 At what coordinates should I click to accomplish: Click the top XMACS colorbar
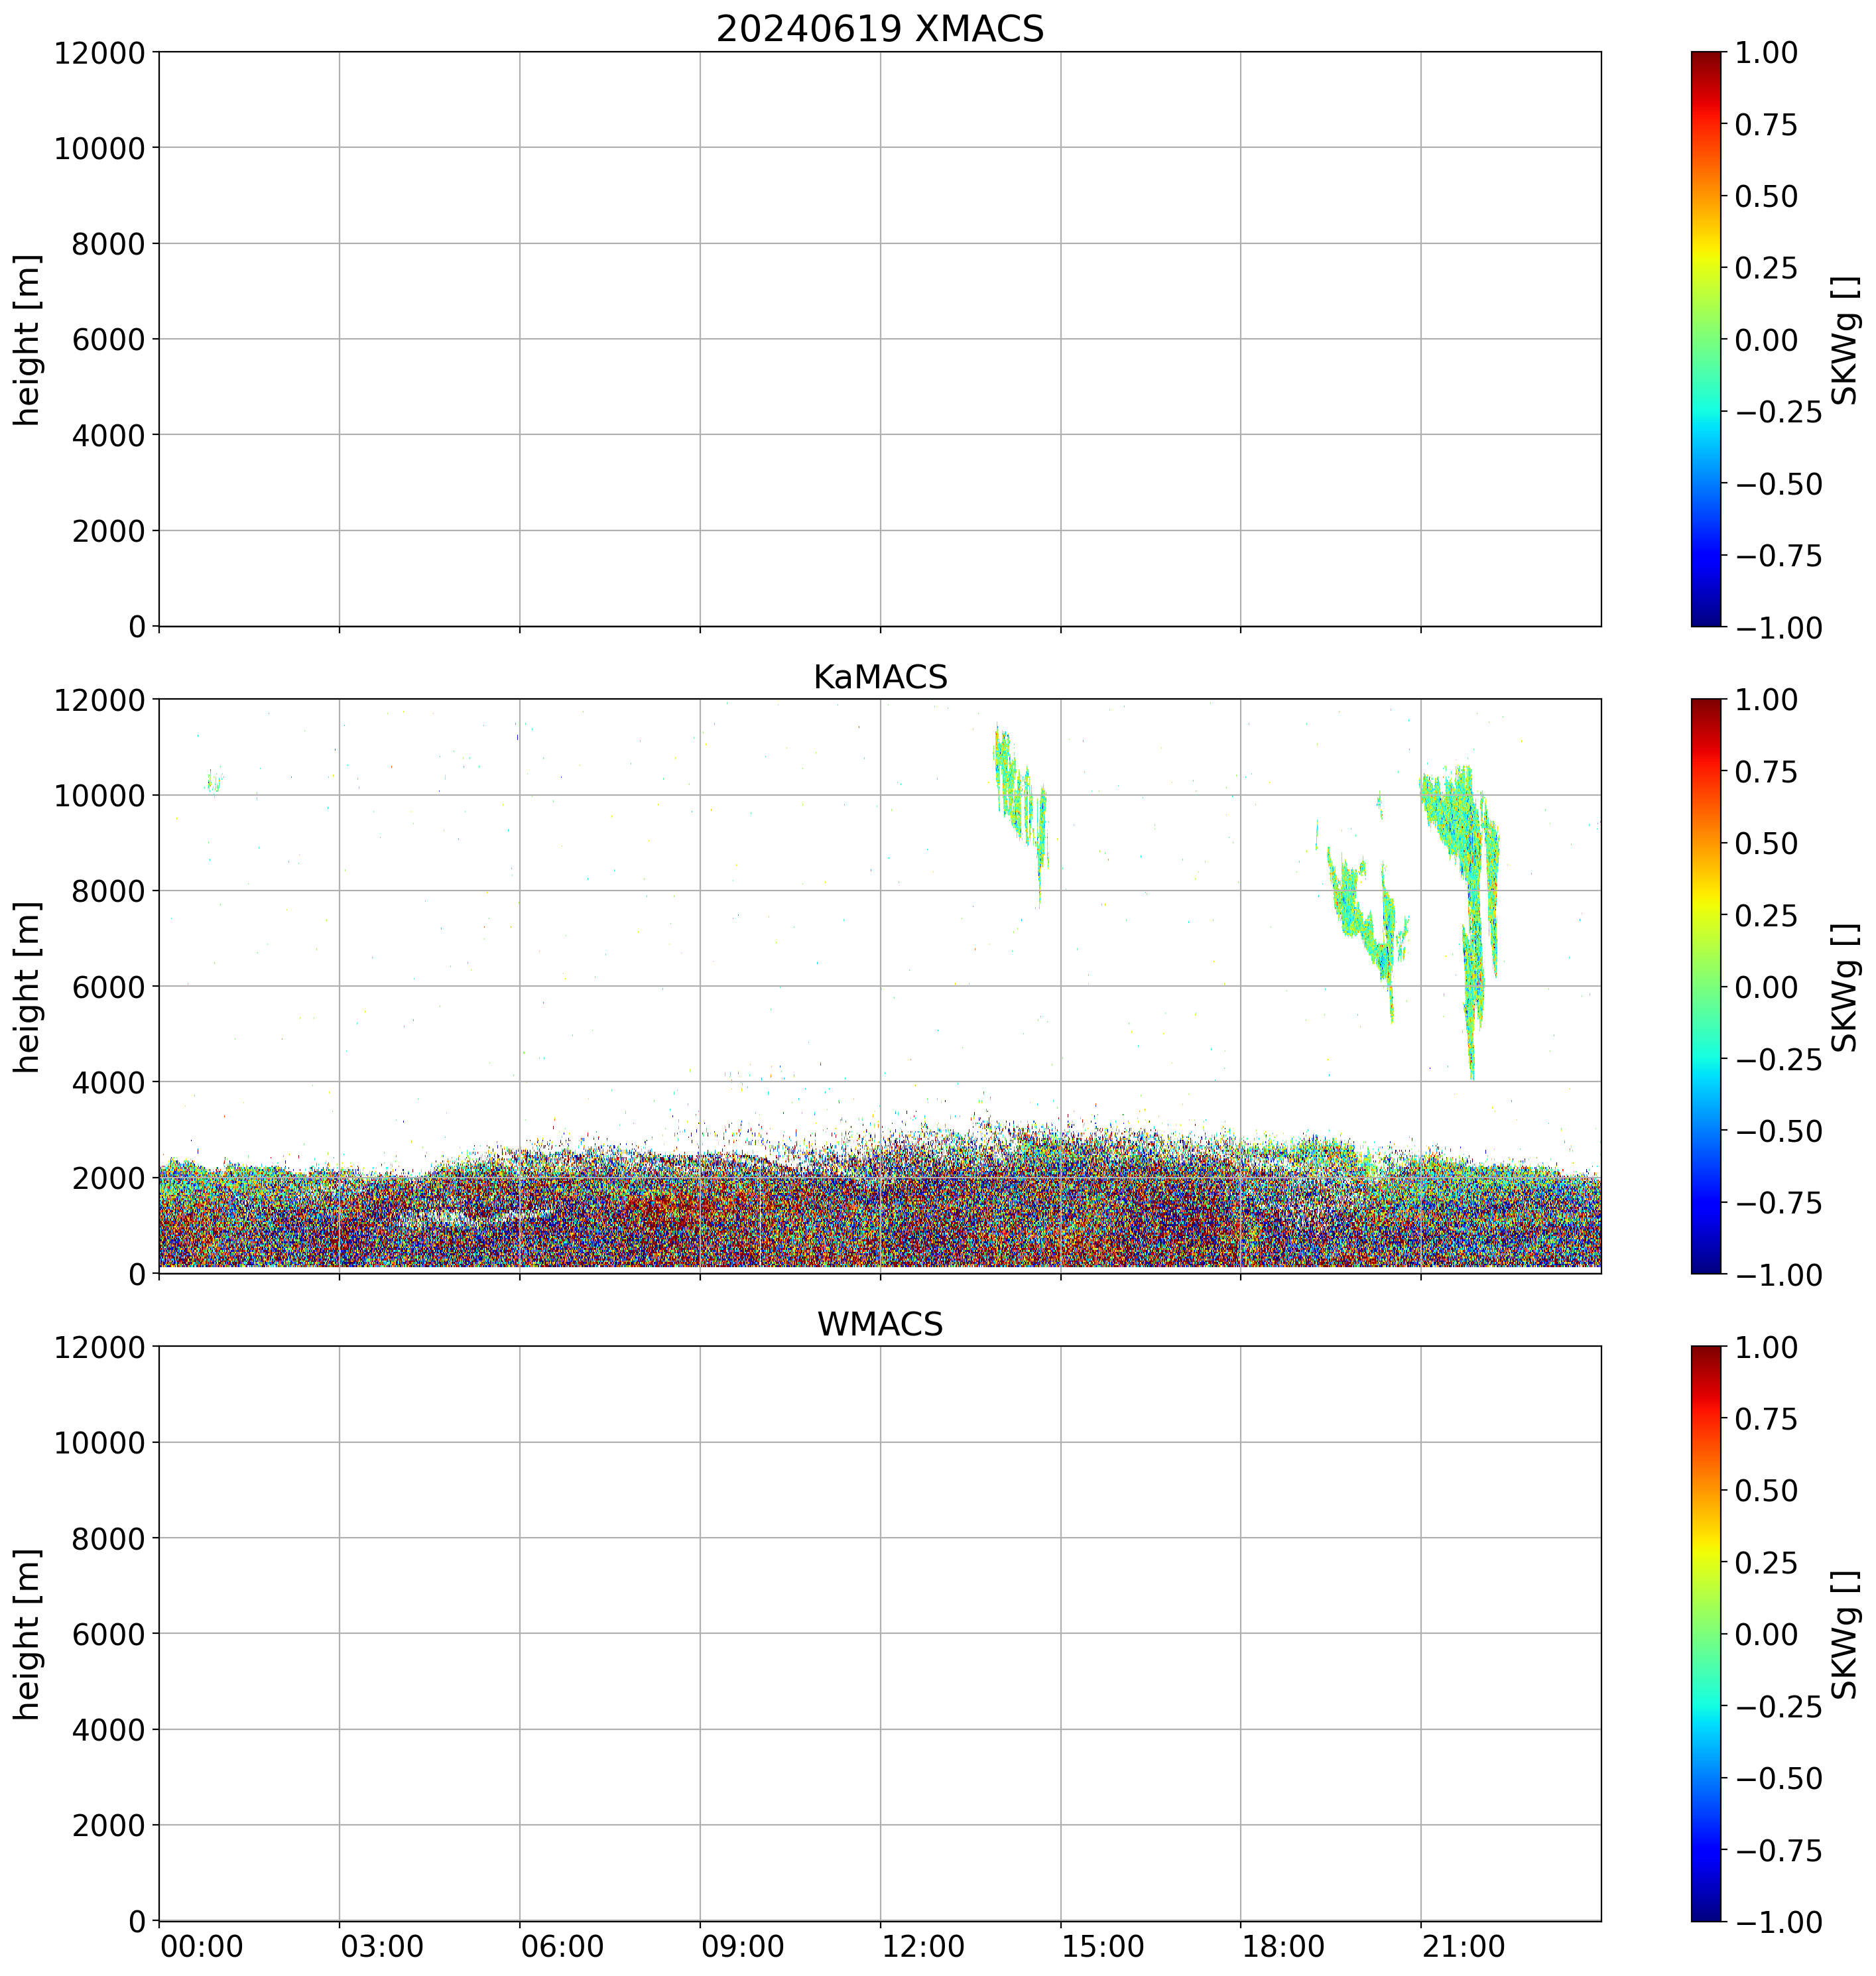(1706, 339)
